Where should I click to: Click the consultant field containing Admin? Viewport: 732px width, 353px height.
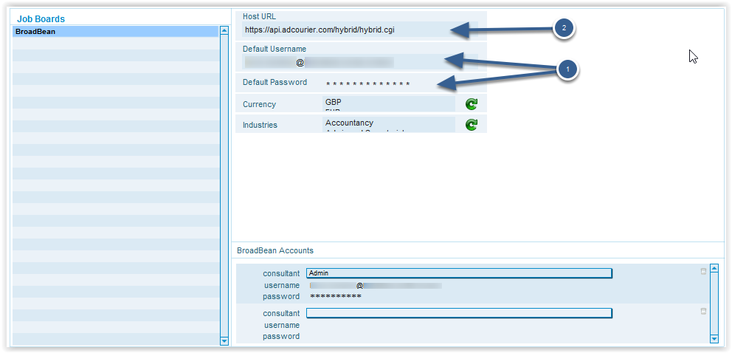pyautogui.click(x=459, y=273)
